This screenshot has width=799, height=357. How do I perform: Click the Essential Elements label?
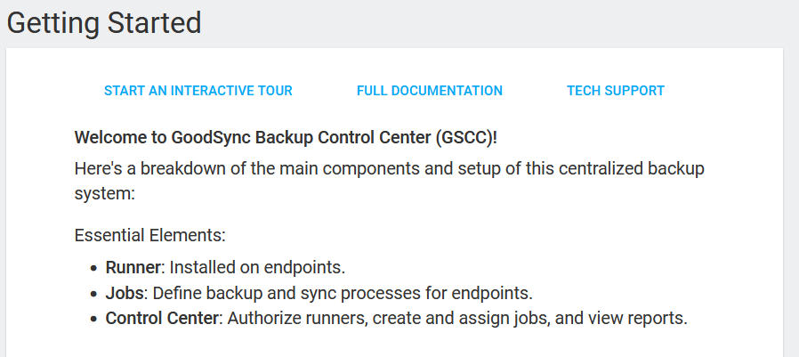coord(150,236)
